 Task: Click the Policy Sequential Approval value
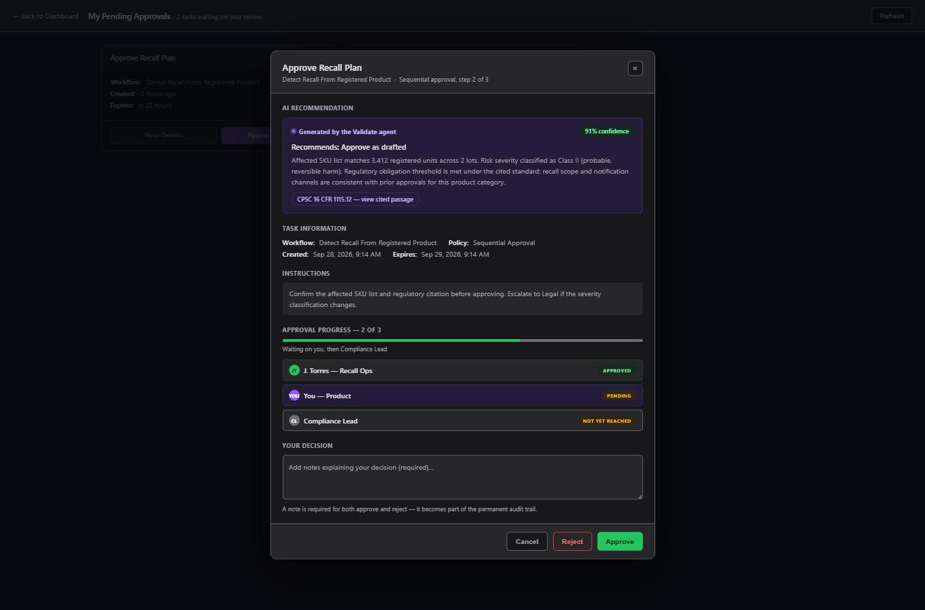point(504,243)
